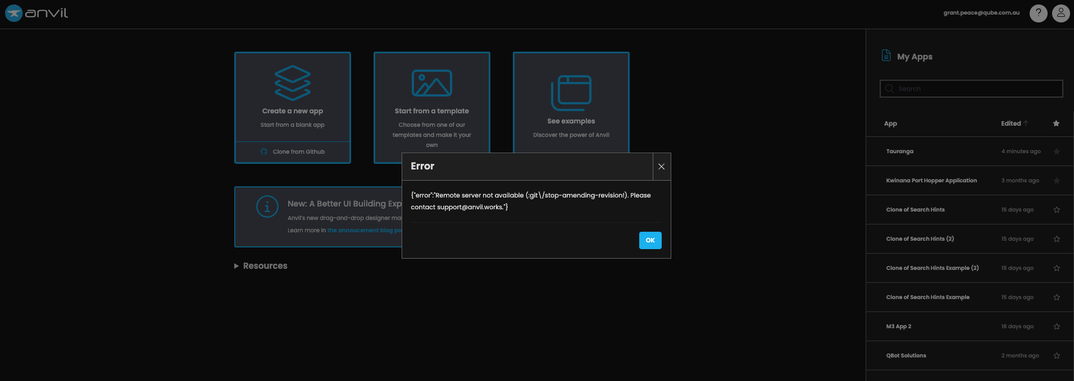Click the search magnifier icon in My Apps

coord(890,89)
